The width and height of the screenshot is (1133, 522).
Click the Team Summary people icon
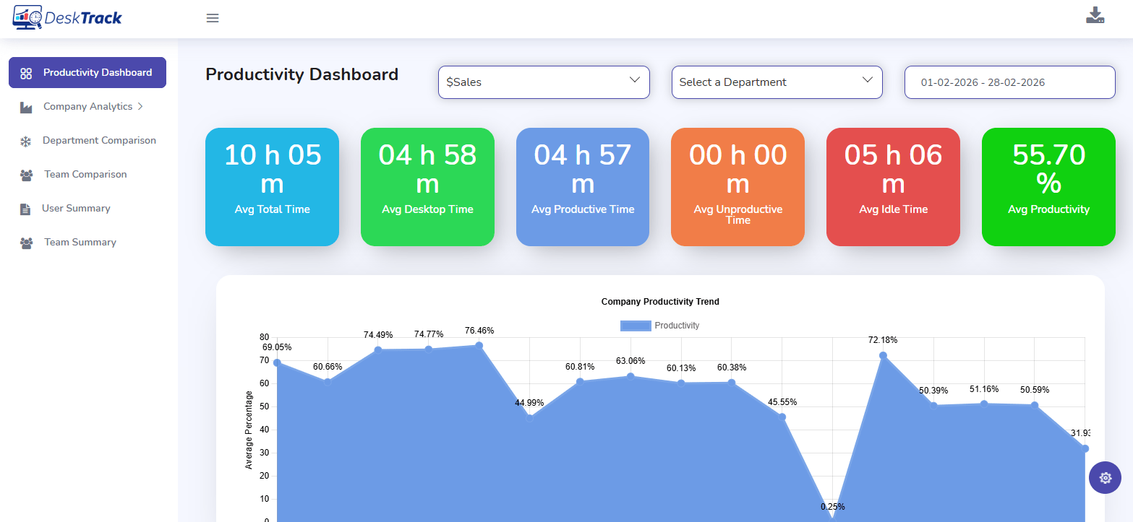tap(27, 243)
